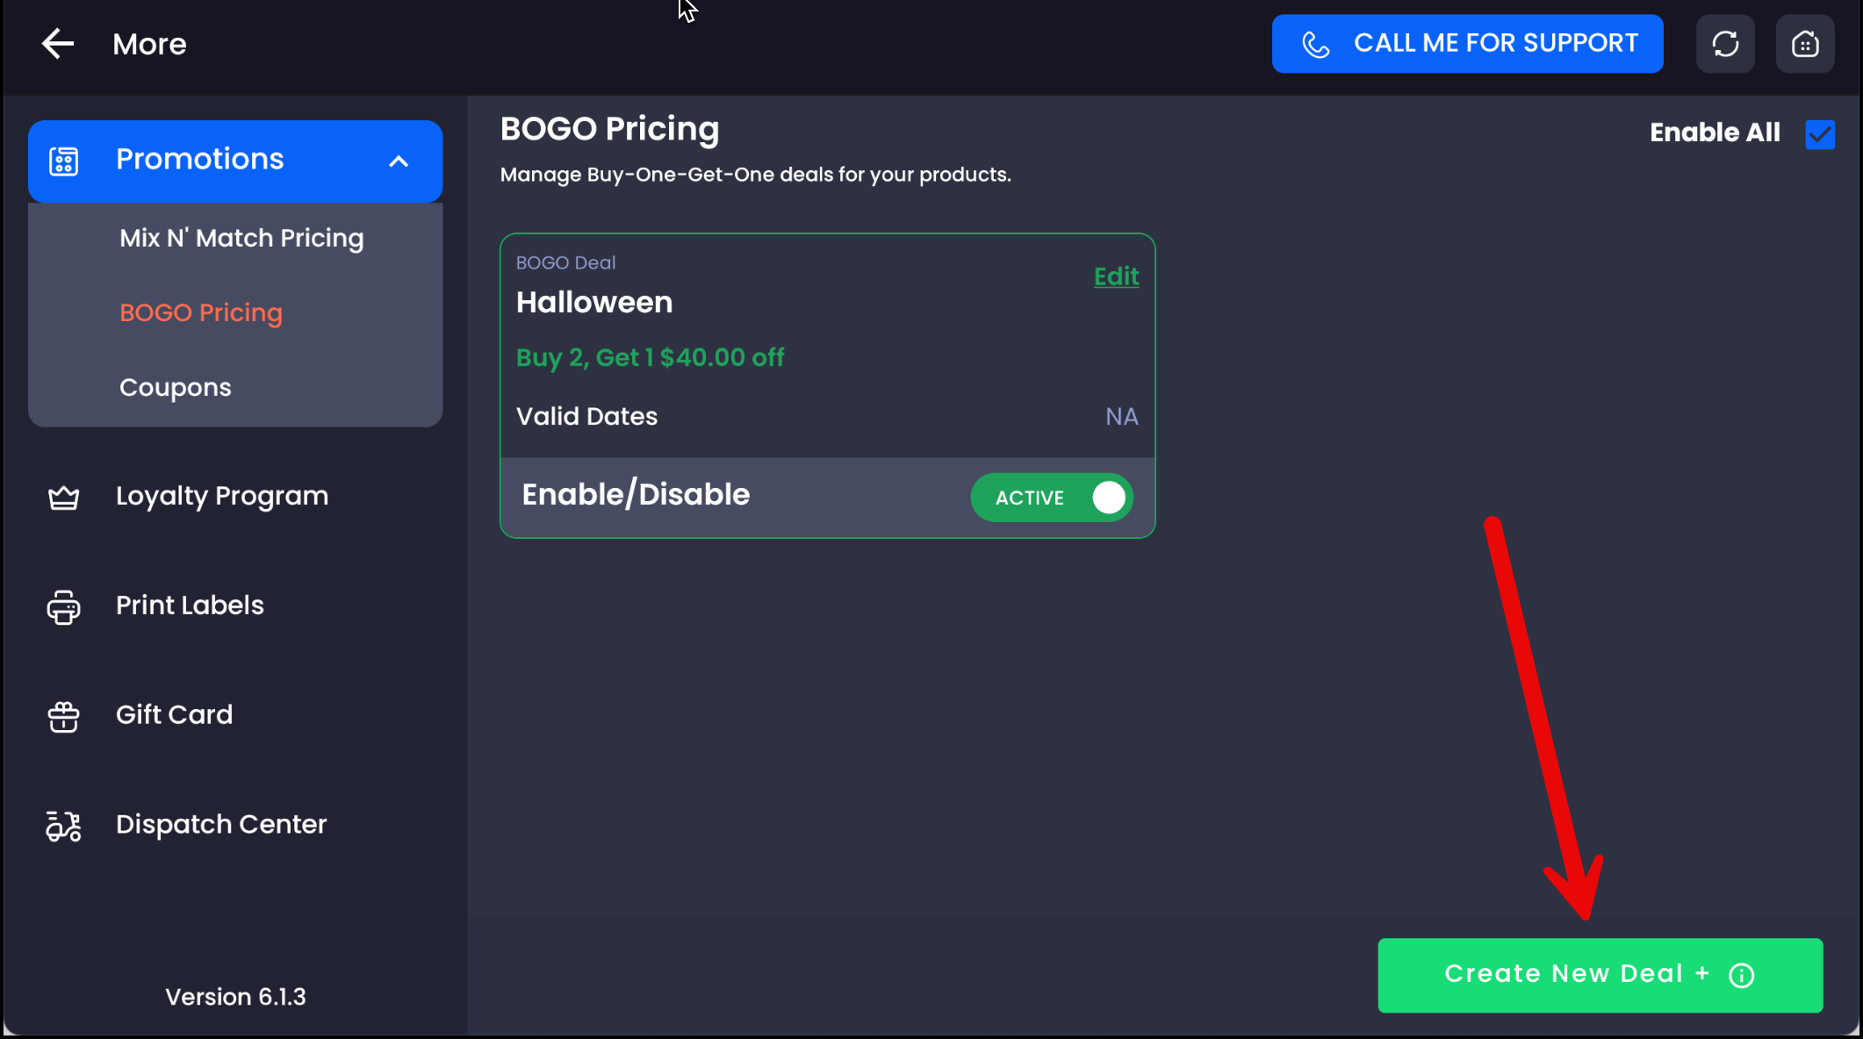Image resolution: width=1863 pixels, height=1039 pixels.
Task: Click the Print Labels printer icon
Action: click(63, 607)
